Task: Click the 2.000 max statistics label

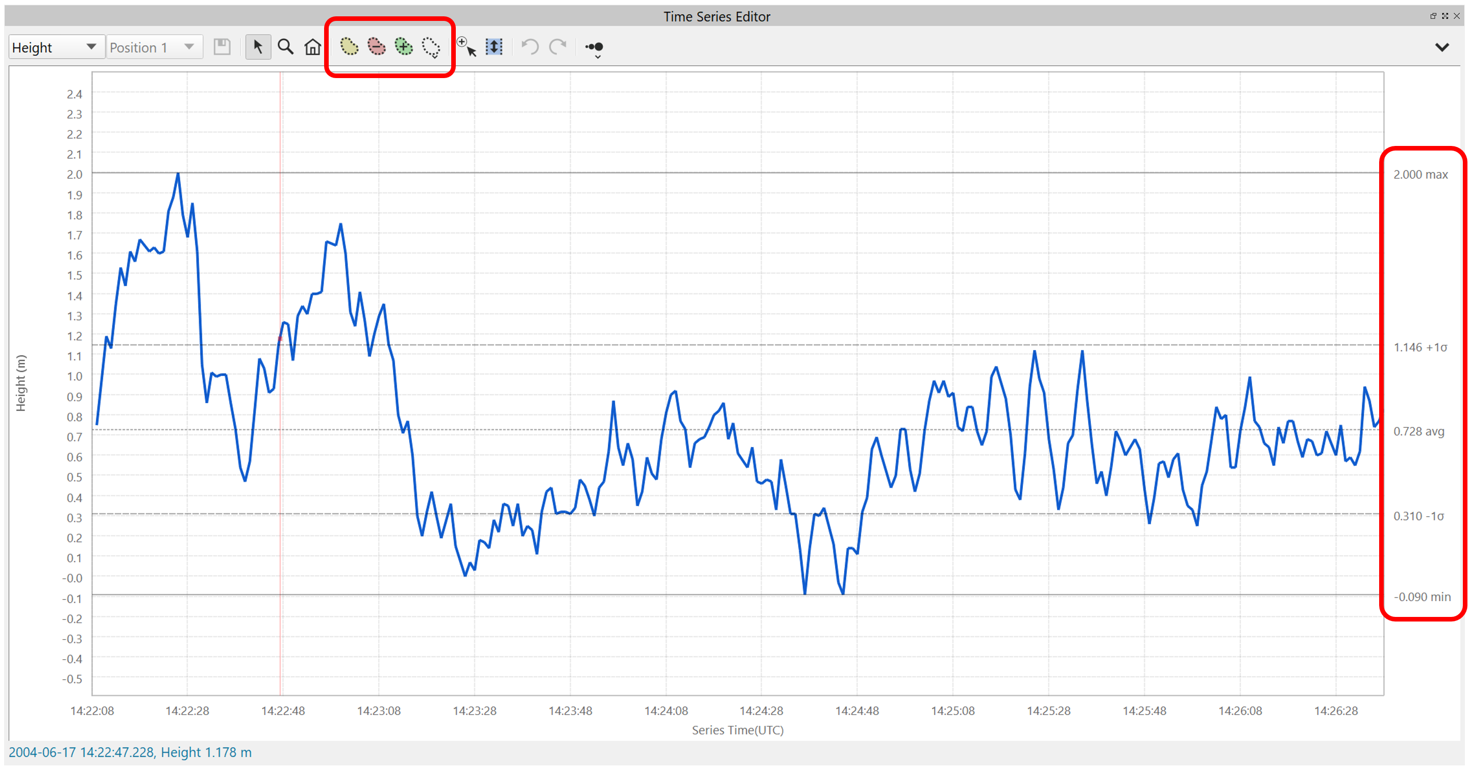Action: (x=1420, y=175)
